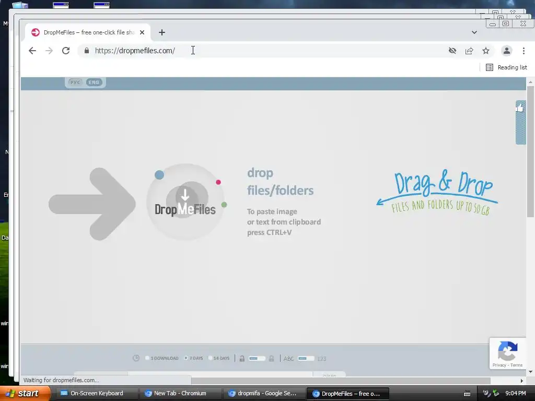Click the browser forward arrow
535x401 pixels.
click(x=49, y=51)
